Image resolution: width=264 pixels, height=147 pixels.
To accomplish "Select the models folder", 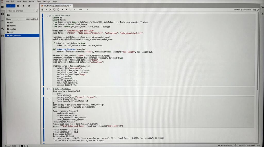I will pyautogui.click(x=22, y=26).
